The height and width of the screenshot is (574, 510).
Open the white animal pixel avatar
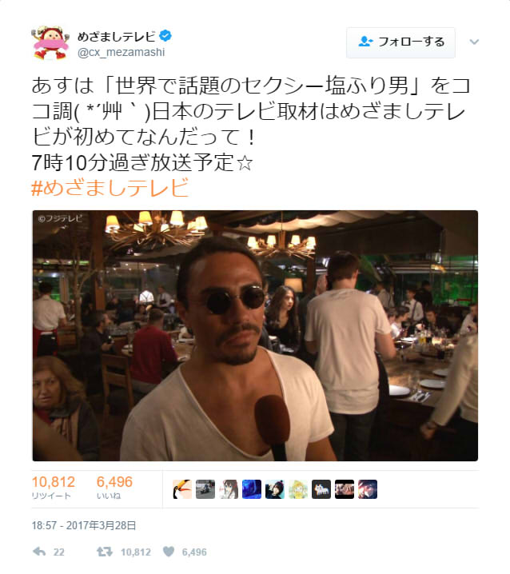(x=321, y=489)
